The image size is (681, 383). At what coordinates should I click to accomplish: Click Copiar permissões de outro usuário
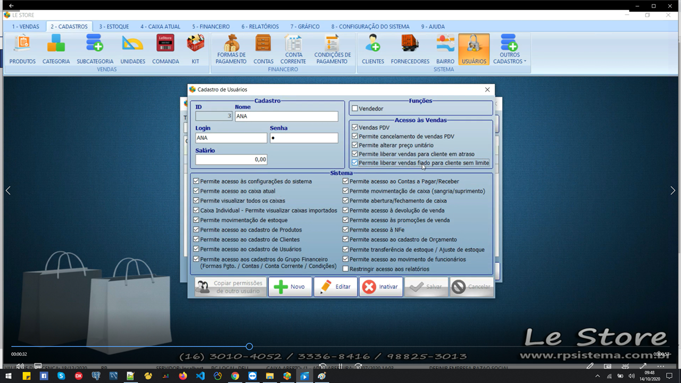tap(230, 287)
